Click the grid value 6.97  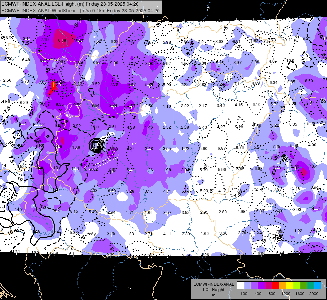point(10,38)
